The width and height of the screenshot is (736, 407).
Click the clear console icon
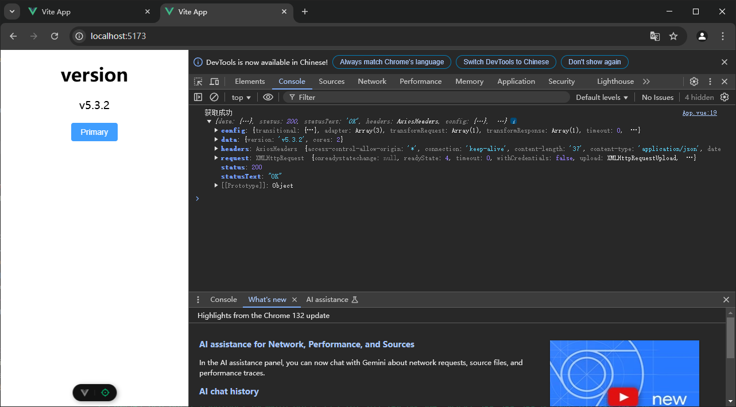214,98
